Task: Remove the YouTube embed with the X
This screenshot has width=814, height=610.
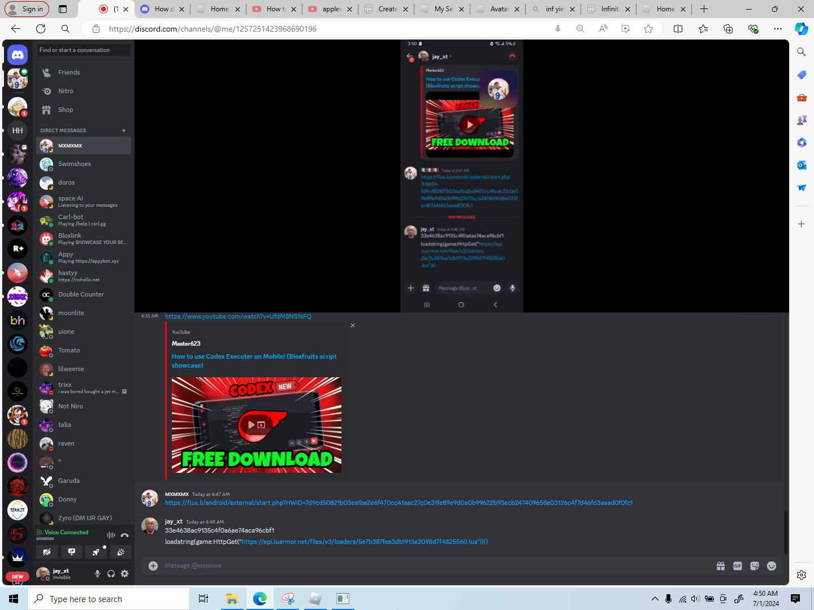Action: pos(353,325)
